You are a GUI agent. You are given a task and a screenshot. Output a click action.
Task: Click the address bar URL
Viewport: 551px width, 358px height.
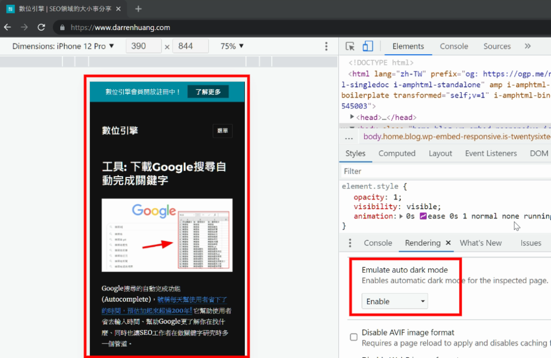point(120,27)
